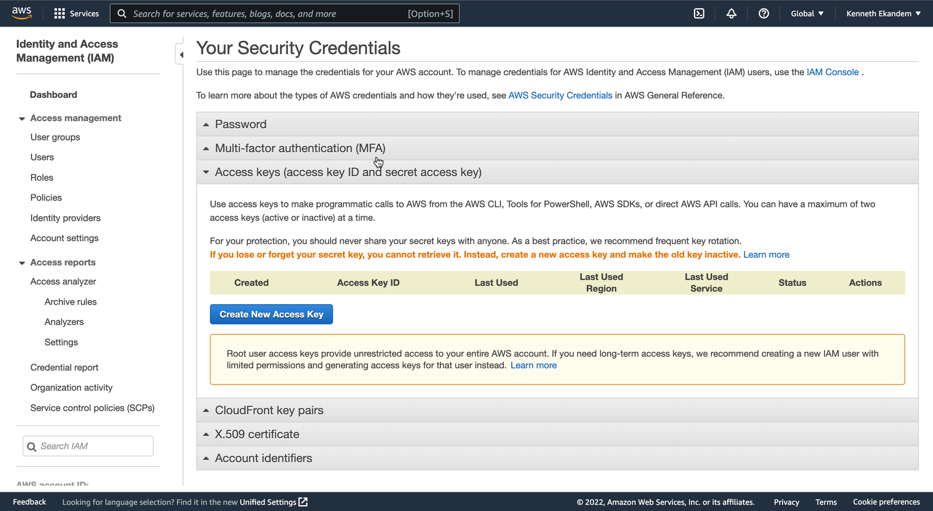Click the Status column header
This screenshot has width=933, height=511.
pyautogui.click(x=792, y=283)
